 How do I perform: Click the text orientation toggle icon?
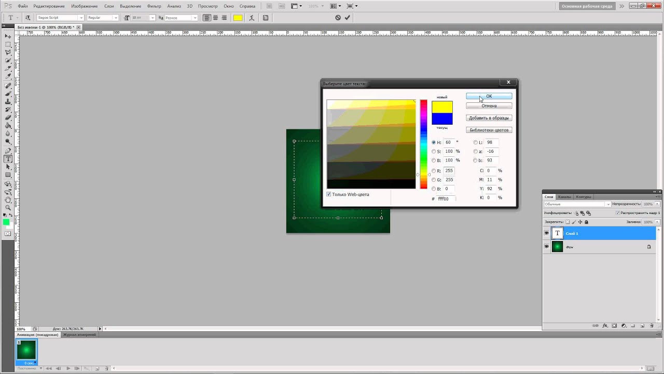pyautogui.click(x=28, y=18)
